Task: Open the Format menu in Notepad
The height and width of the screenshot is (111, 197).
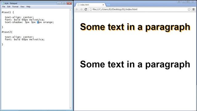Action: pyautogui.click(x=15, y=6)
